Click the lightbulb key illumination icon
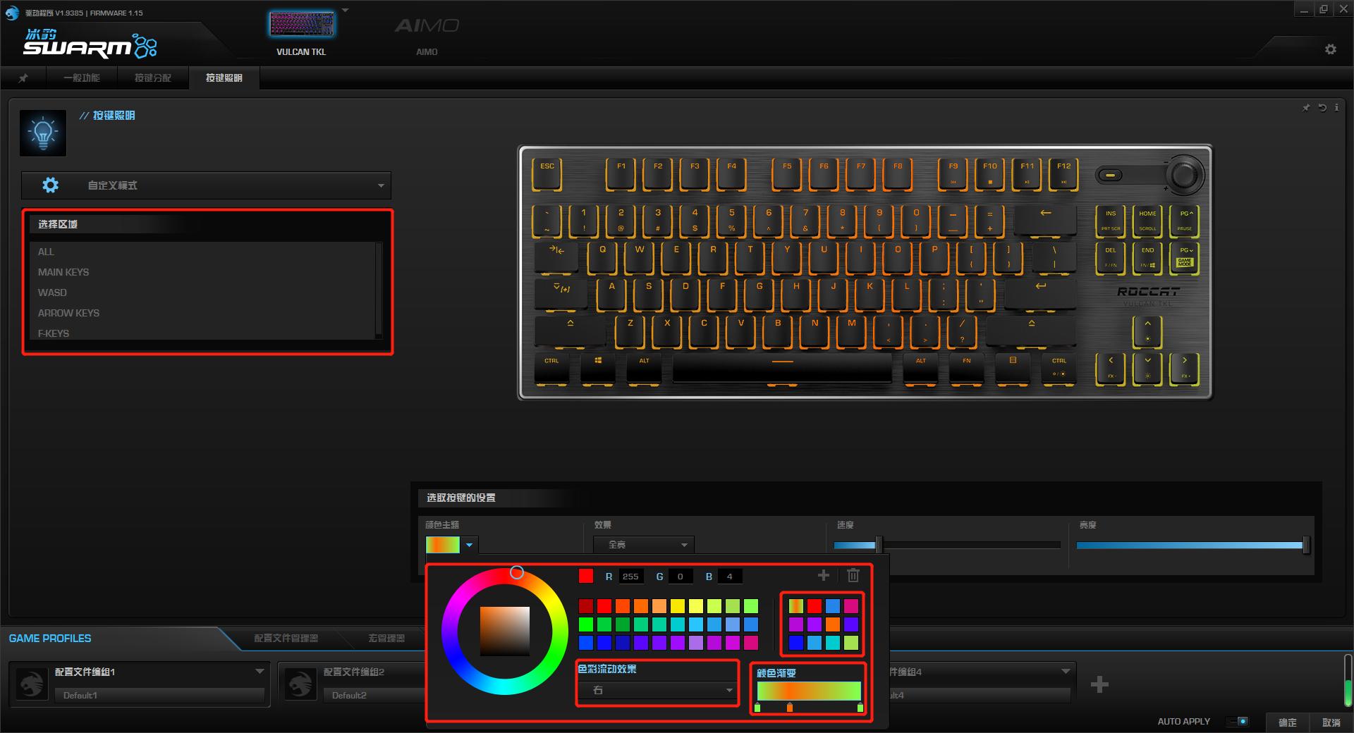 click(x=43, y=133)
